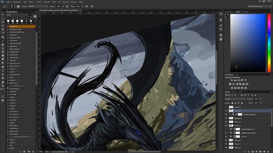Click the foreground color swatch in toolbox

coord(2,92)
